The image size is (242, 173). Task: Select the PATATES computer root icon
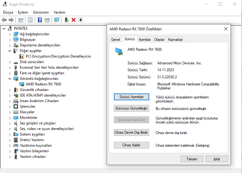[10, 28]
